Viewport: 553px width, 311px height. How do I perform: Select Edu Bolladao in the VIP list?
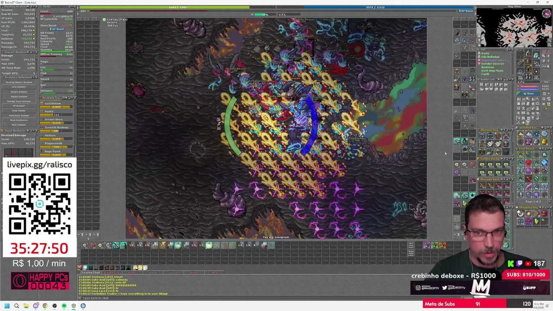tap(490, 57)
